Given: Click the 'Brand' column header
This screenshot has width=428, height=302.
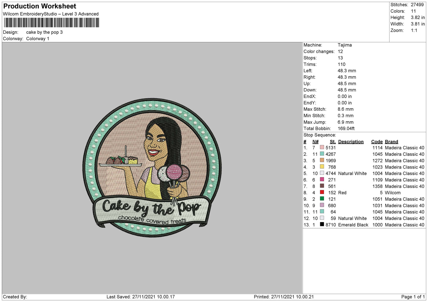Looking at the screenshot, I should tap(391, 142).
